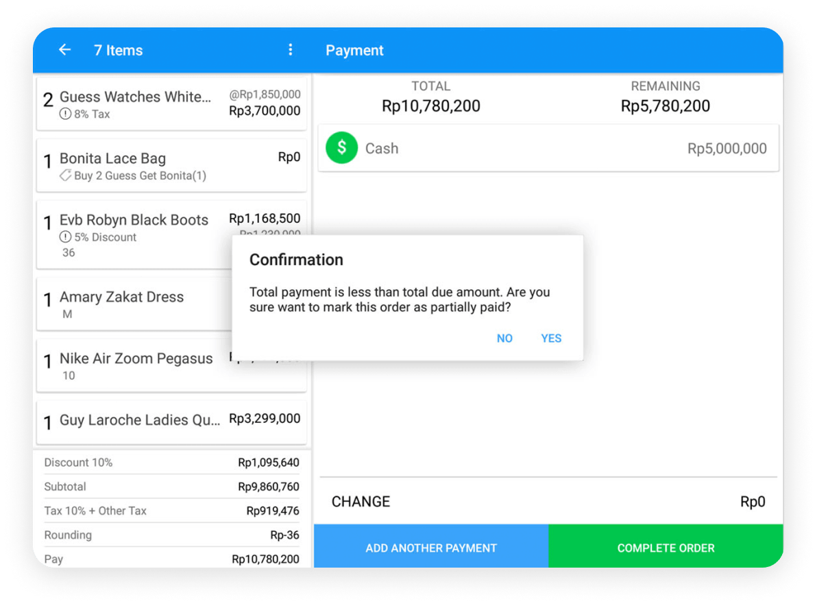This screenshot has width=817, height=606.
Task: Tap the Add Another Payment button
Action: [x=431, y=548]
